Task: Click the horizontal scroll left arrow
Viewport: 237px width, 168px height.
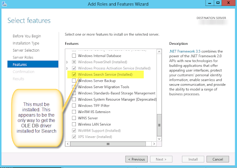Action: 68,144
